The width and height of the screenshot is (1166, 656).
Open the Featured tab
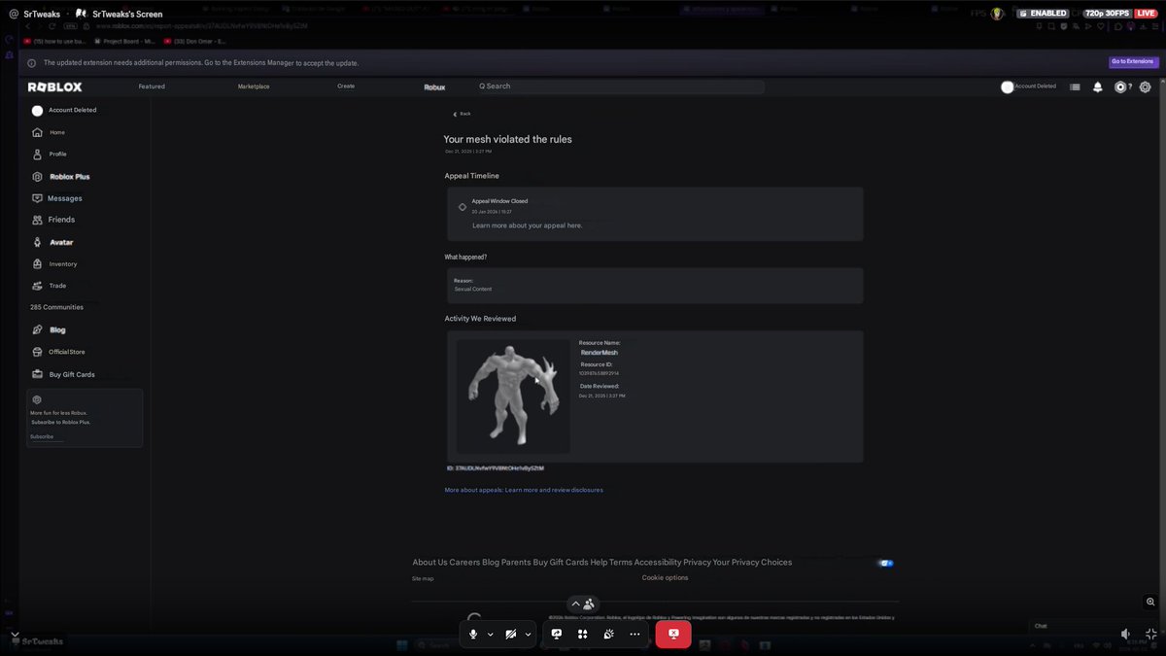(x=152, y=86)
